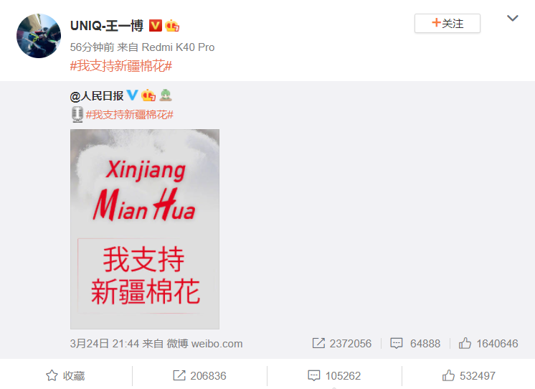The height and width of the screenshot is (389, 535).
Task: Like the original post with 1640646 likes
Action: (x=488, y=343)
